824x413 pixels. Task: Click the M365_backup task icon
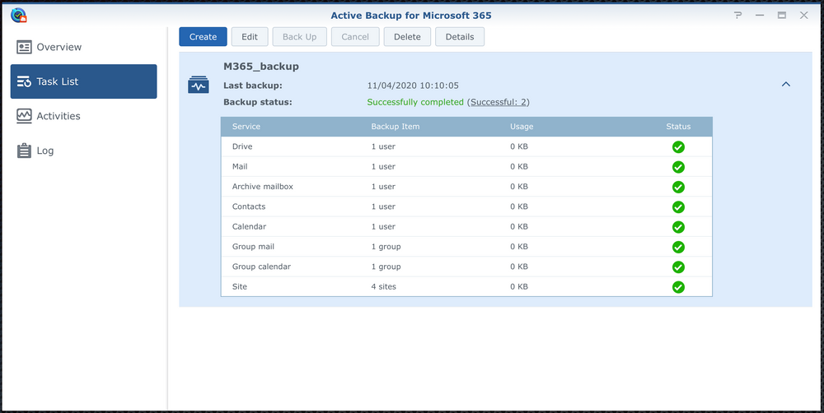click(198, 85)
